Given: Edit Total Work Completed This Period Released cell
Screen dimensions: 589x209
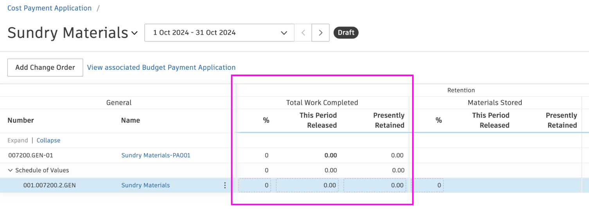Looking at the screenshot, I should (x=307, y=185).
